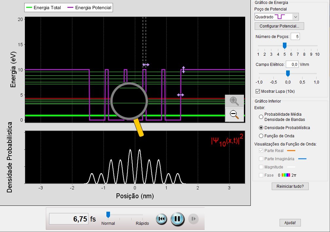Click the Campo Elétrico value field
Viewport: 330px width, 232px height.
click(292, 65)
